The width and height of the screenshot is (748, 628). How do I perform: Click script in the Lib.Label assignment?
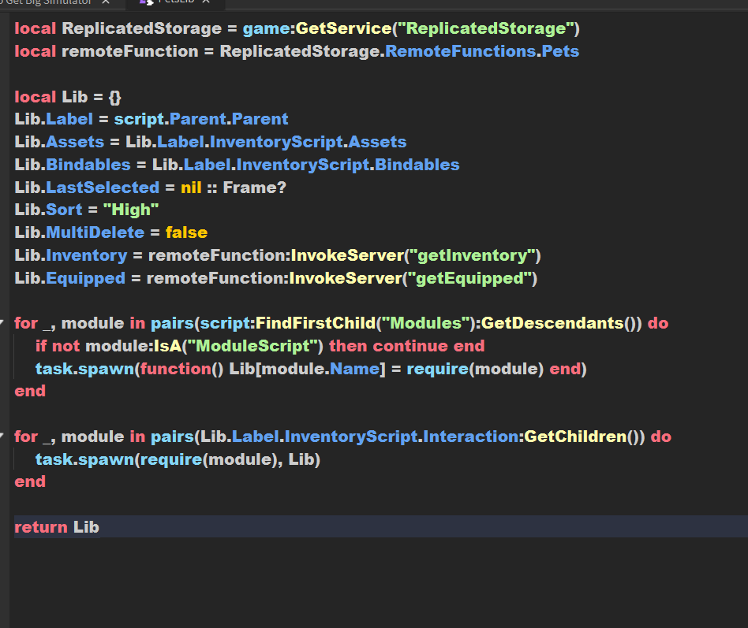pos(139,119)
